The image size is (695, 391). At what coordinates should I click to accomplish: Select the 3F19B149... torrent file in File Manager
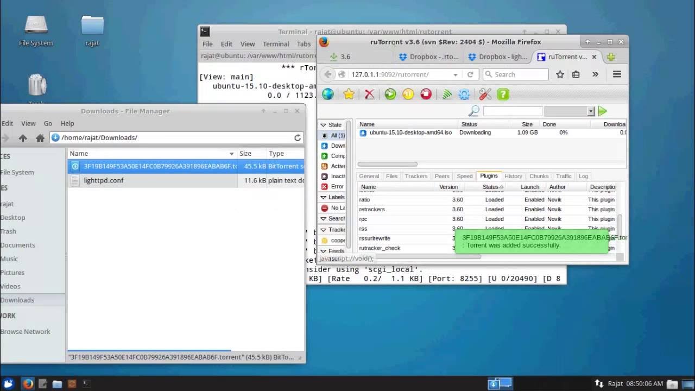[186, 166]
